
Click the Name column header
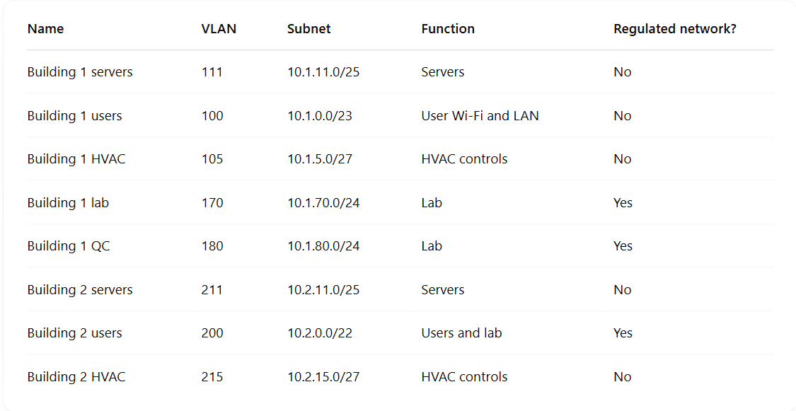tap(46, 29)
